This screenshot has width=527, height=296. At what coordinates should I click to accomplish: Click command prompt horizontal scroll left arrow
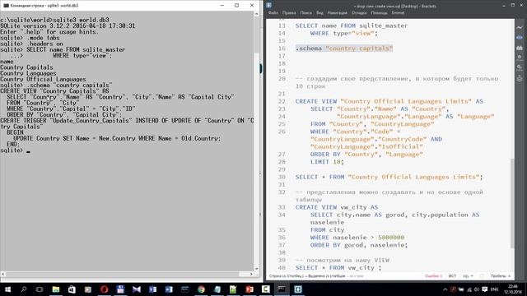3,274
